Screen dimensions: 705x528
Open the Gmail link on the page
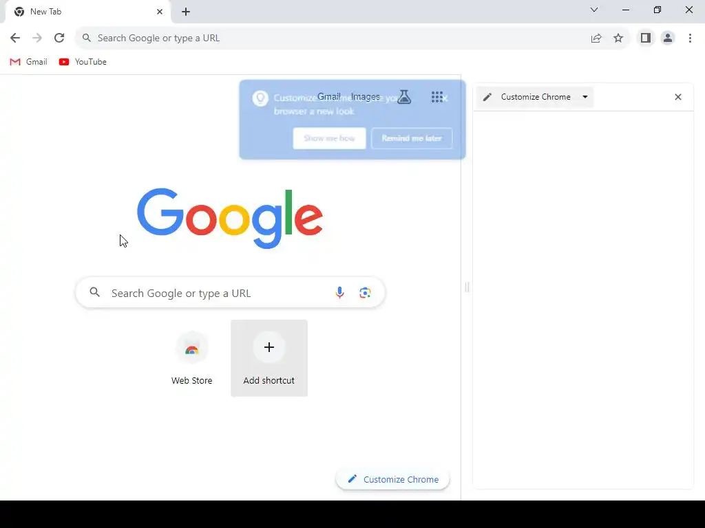point(329,96)
